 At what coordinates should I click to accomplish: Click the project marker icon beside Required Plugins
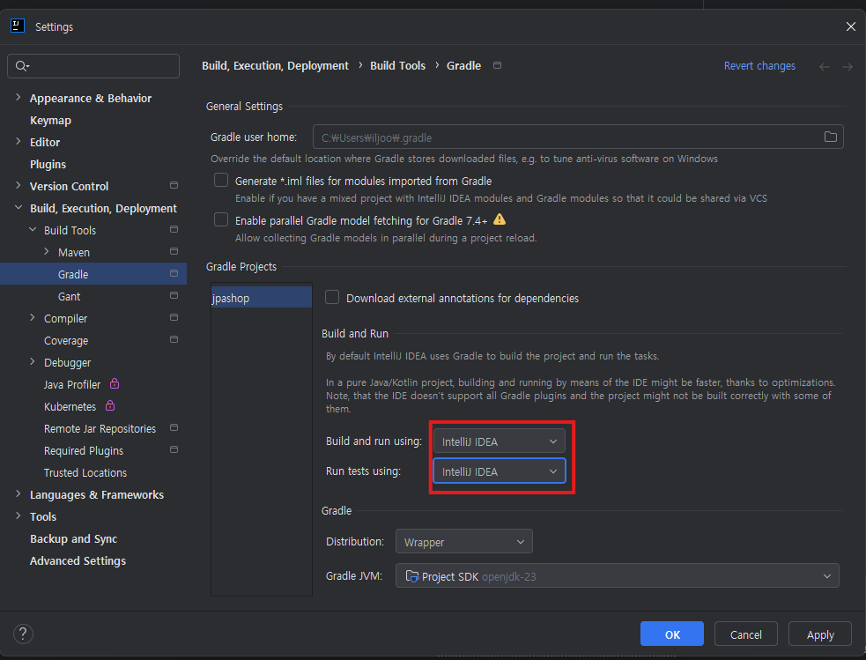pyautogui.click(x=174, y=449)
